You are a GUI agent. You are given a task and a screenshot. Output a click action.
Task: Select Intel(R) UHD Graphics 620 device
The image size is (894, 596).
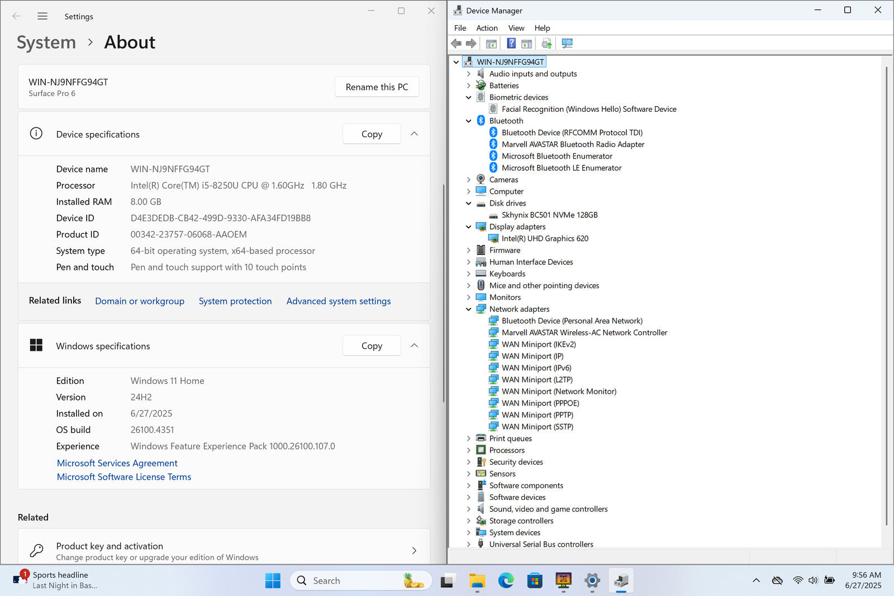545,239
